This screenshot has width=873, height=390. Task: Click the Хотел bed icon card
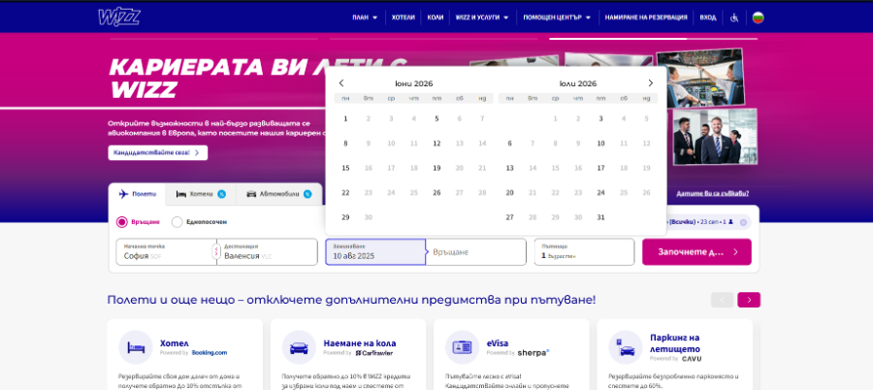136,347
